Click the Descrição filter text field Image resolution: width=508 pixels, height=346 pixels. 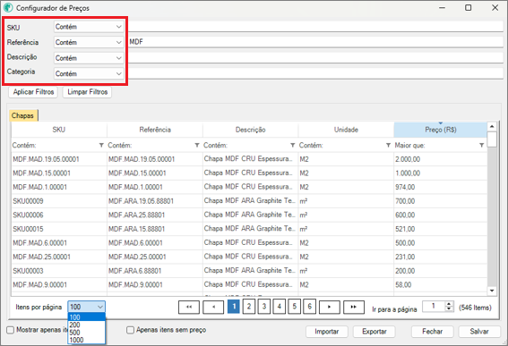point(316,57)
